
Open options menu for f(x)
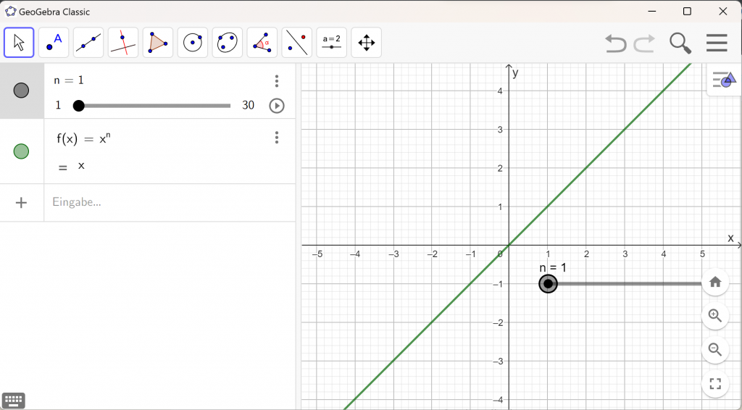pos(277,138)
